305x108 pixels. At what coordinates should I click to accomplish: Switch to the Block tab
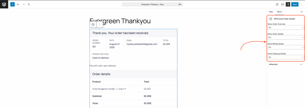(x=279, y=12)
